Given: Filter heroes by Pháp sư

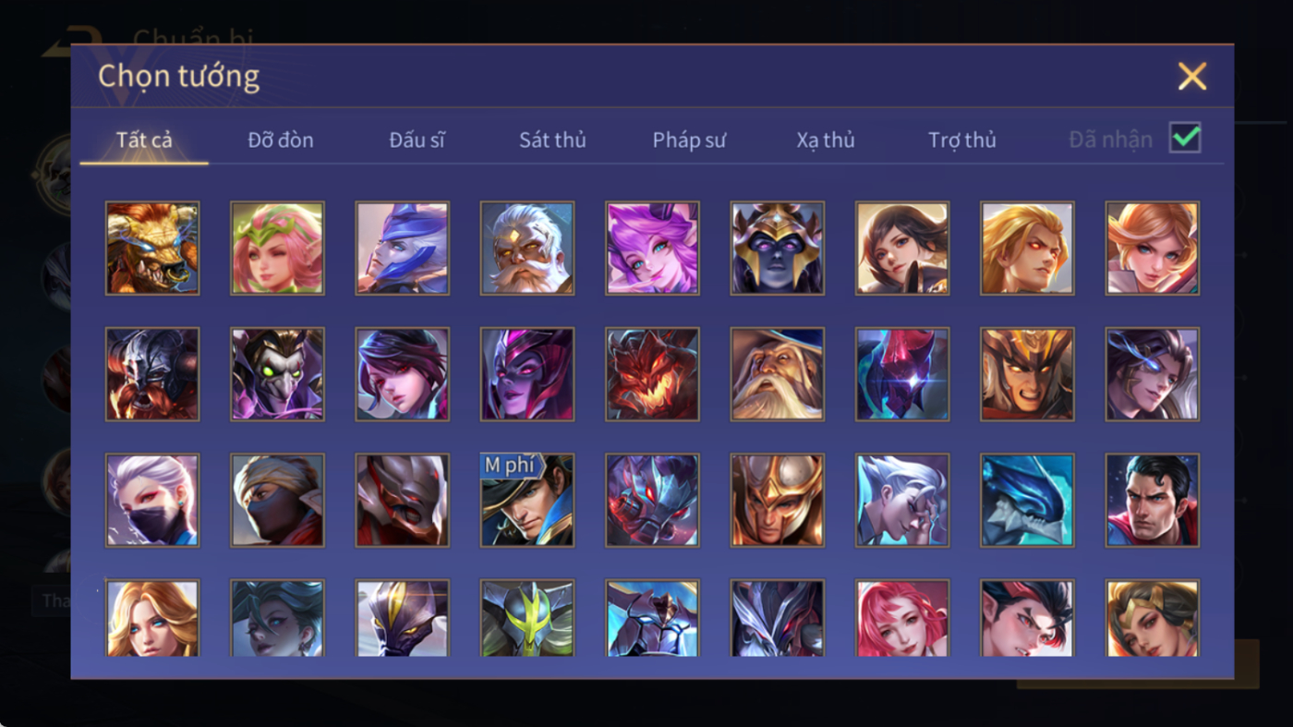Looking at the screenshot, I should pyautogui.click(x=689, y=139).
